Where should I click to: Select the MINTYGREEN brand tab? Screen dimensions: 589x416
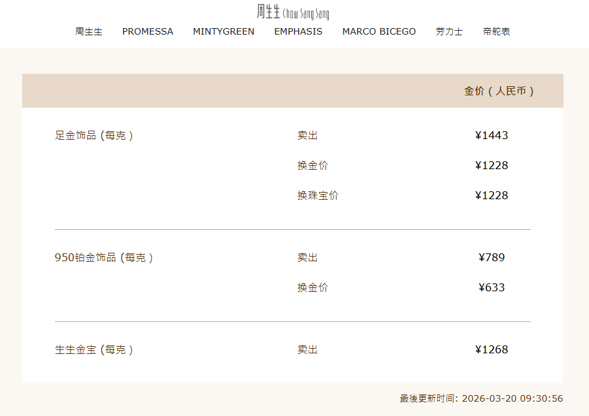click(x=224, y=31)
